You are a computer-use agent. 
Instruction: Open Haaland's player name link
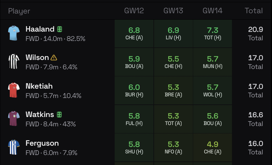coord(40,29)
